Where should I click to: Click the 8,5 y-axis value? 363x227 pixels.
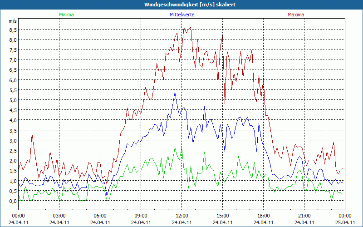[13, 30]
